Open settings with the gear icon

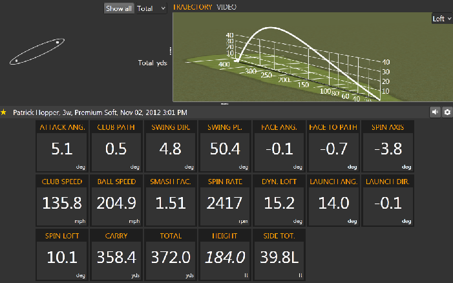click(447, 112)
